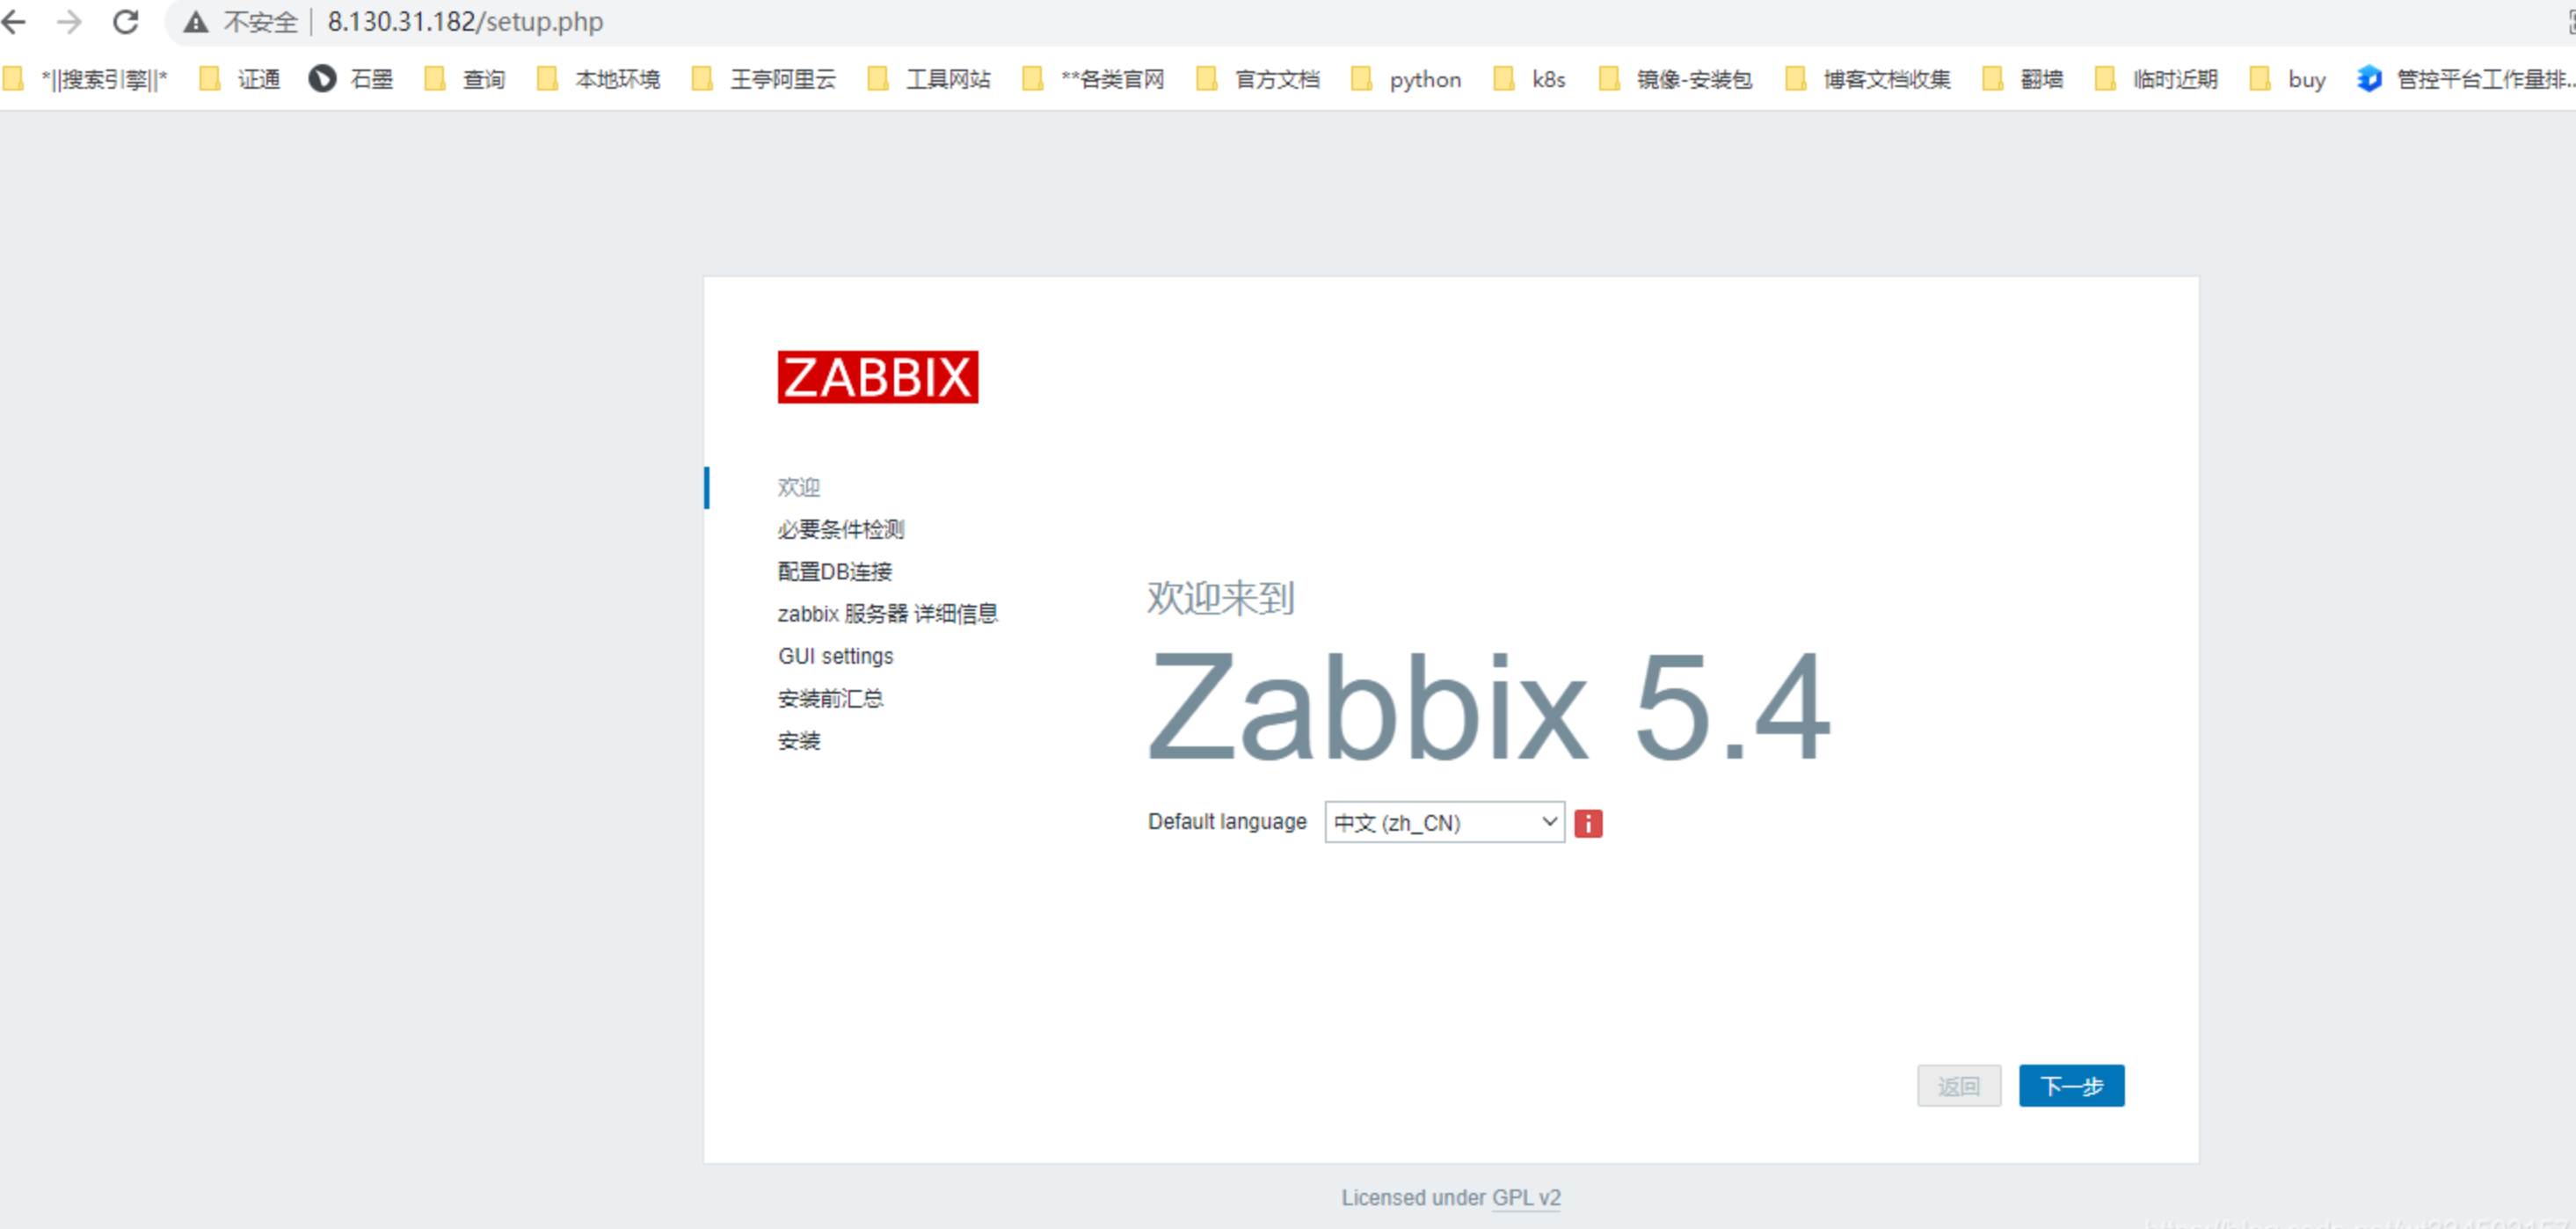Select the 配置DB连接 setup step
This screenshot has width=2576, height=1229.
coord(834,571)
